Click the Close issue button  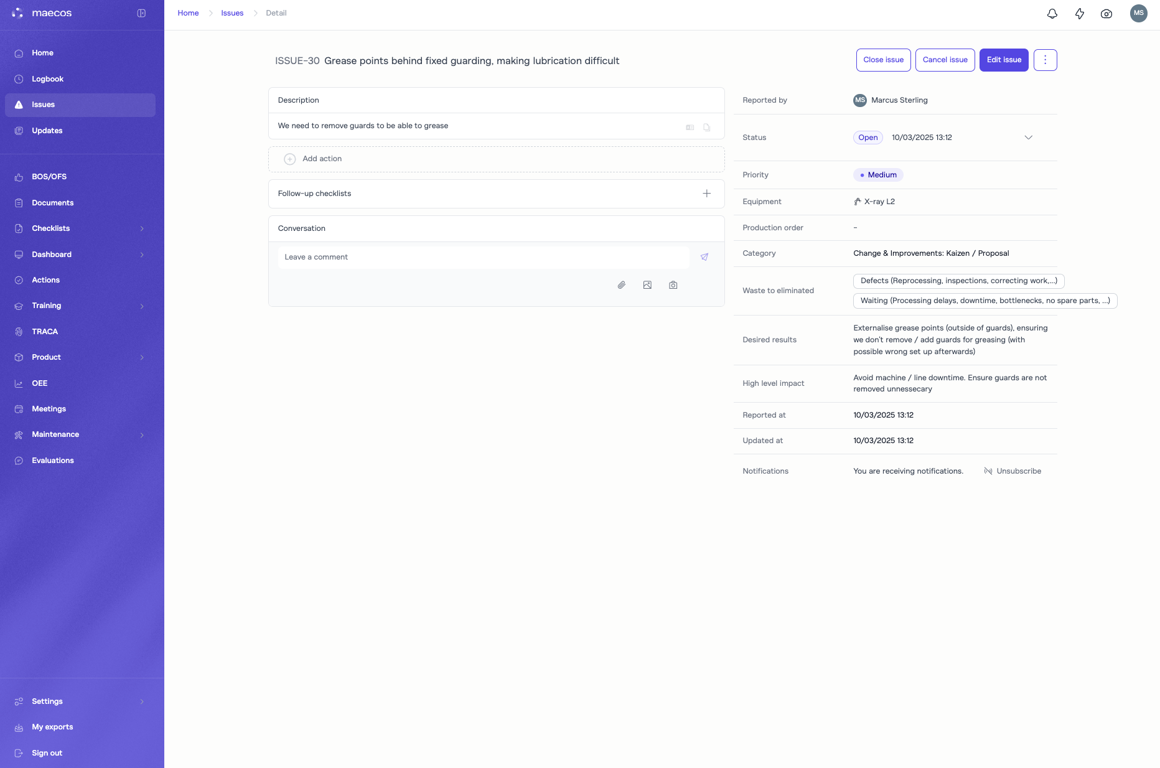click(884, 60)
